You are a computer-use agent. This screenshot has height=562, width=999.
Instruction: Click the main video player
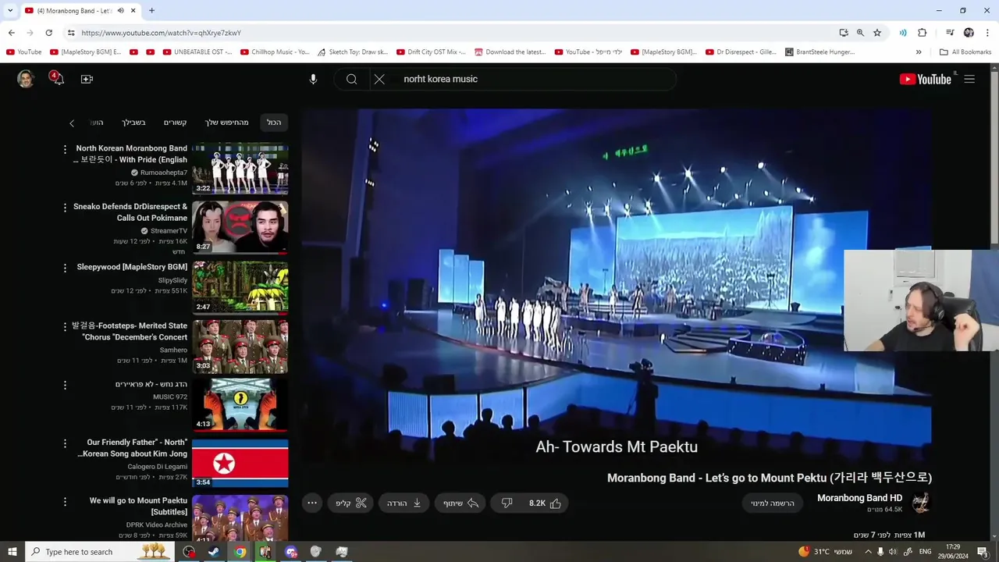click(617, 286)
